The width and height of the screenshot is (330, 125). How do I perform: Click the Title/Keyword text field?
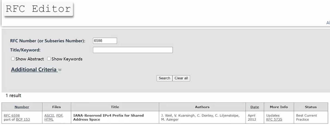[133, 50]
